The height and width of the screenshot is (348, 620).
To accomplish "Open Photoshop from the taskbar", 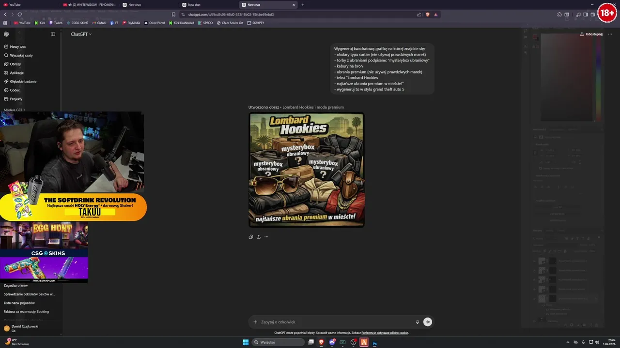I will 374,343.
